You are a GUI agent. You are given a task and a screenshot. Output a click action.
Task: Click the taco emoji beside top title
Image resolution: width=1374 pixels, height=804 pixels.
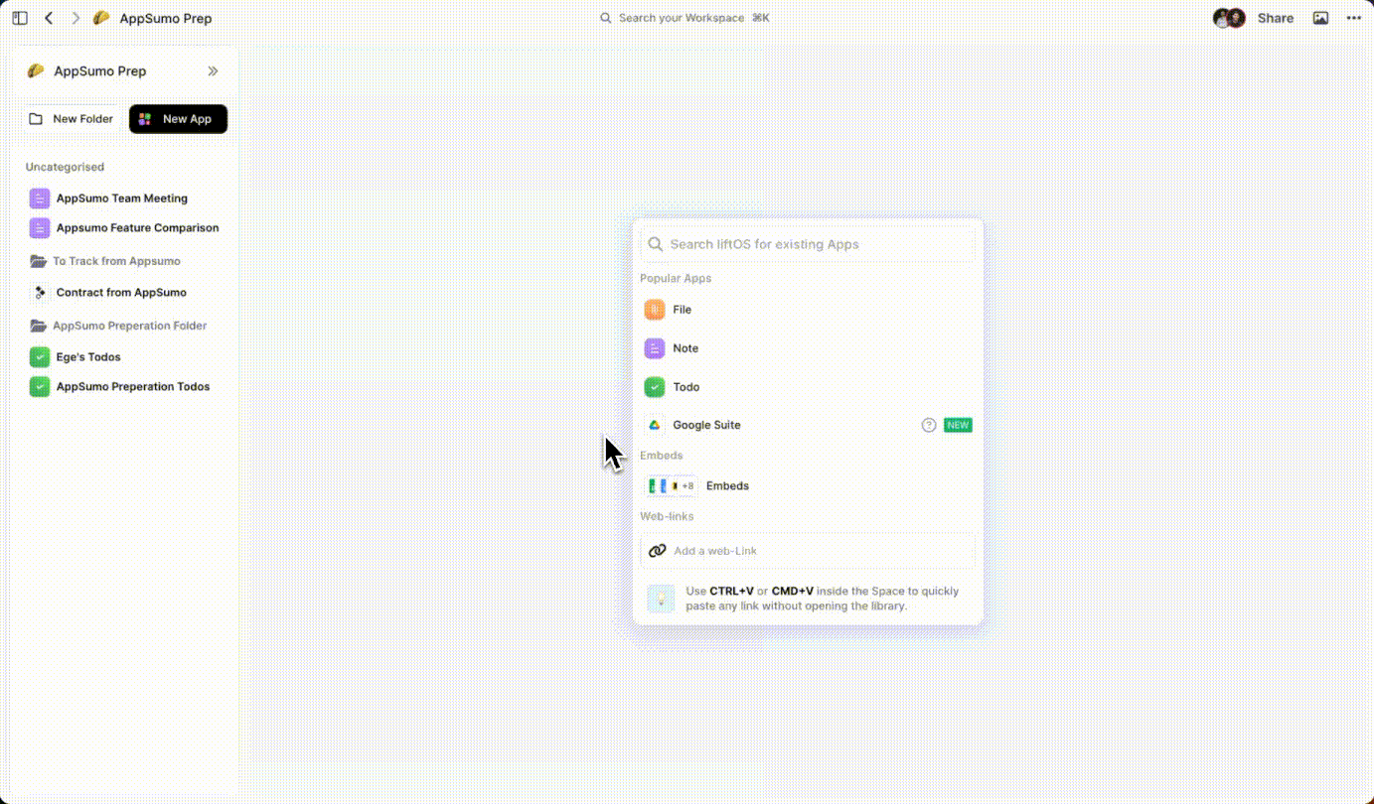point(101,18)
